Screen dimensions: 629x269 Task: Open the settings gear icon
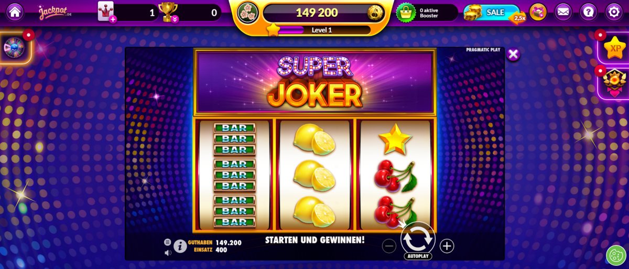tap(614, 12)
